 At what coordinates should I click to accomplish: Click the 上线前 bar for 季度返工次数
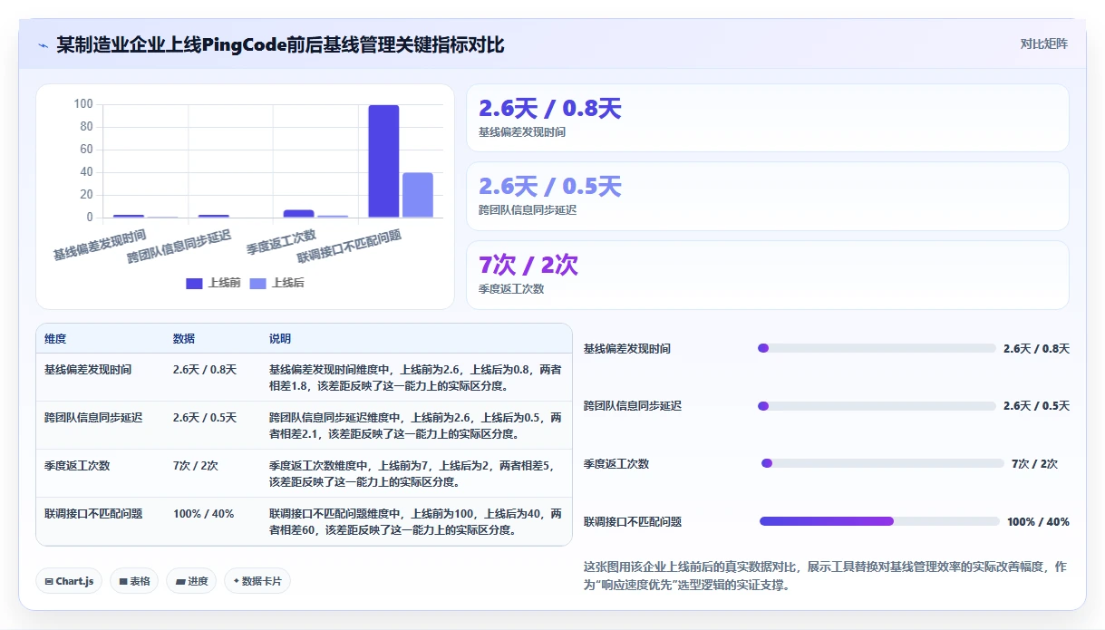coord(298,214)
